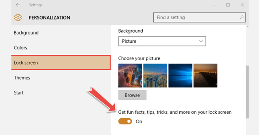The width and height of the screenshot is (259, 135).
Task: Close the Settings window
Action: click(x=242, y=5)
